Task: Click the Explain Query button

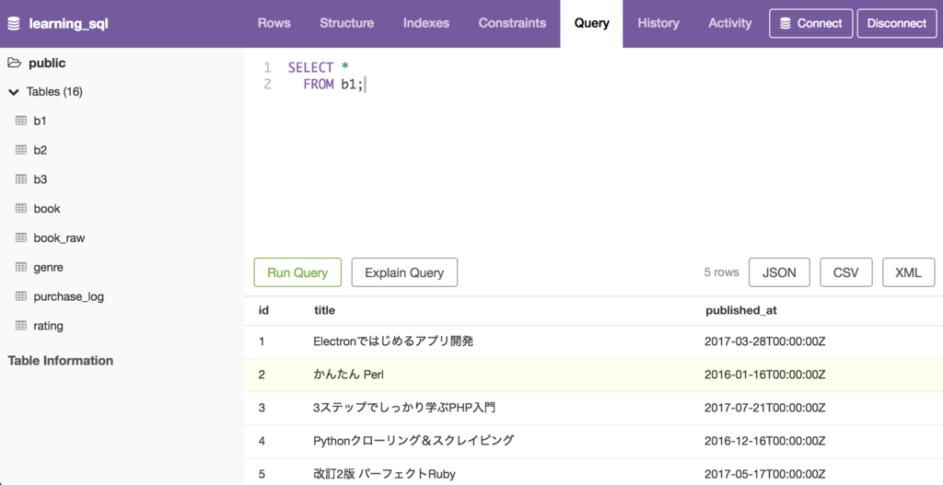Action: pos(404,272)
